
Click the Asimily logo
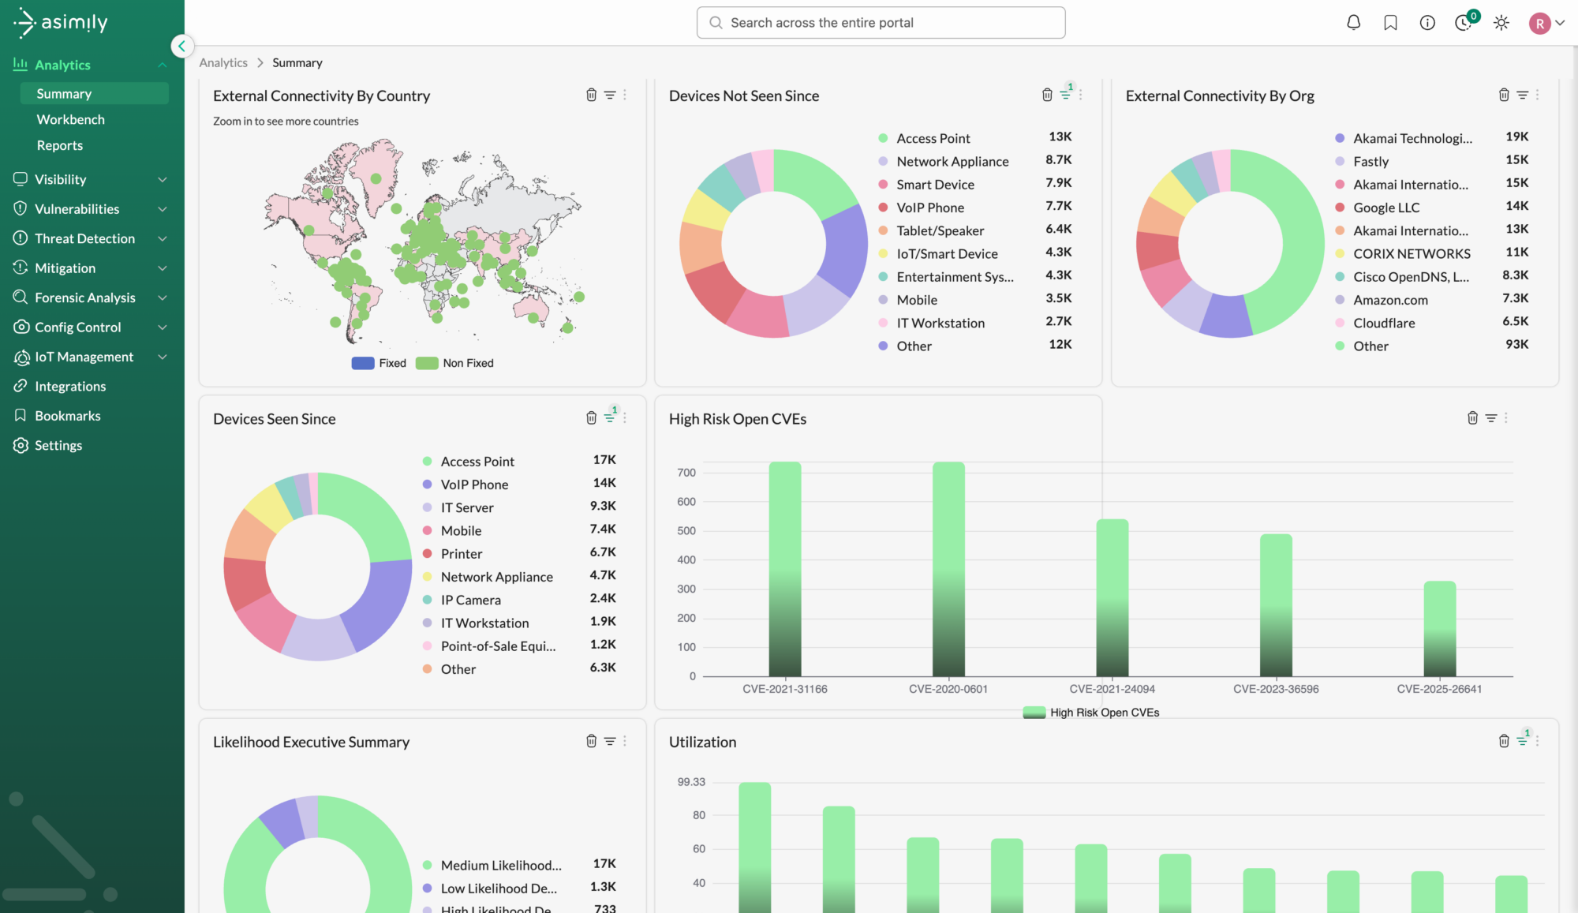[61, 23]
